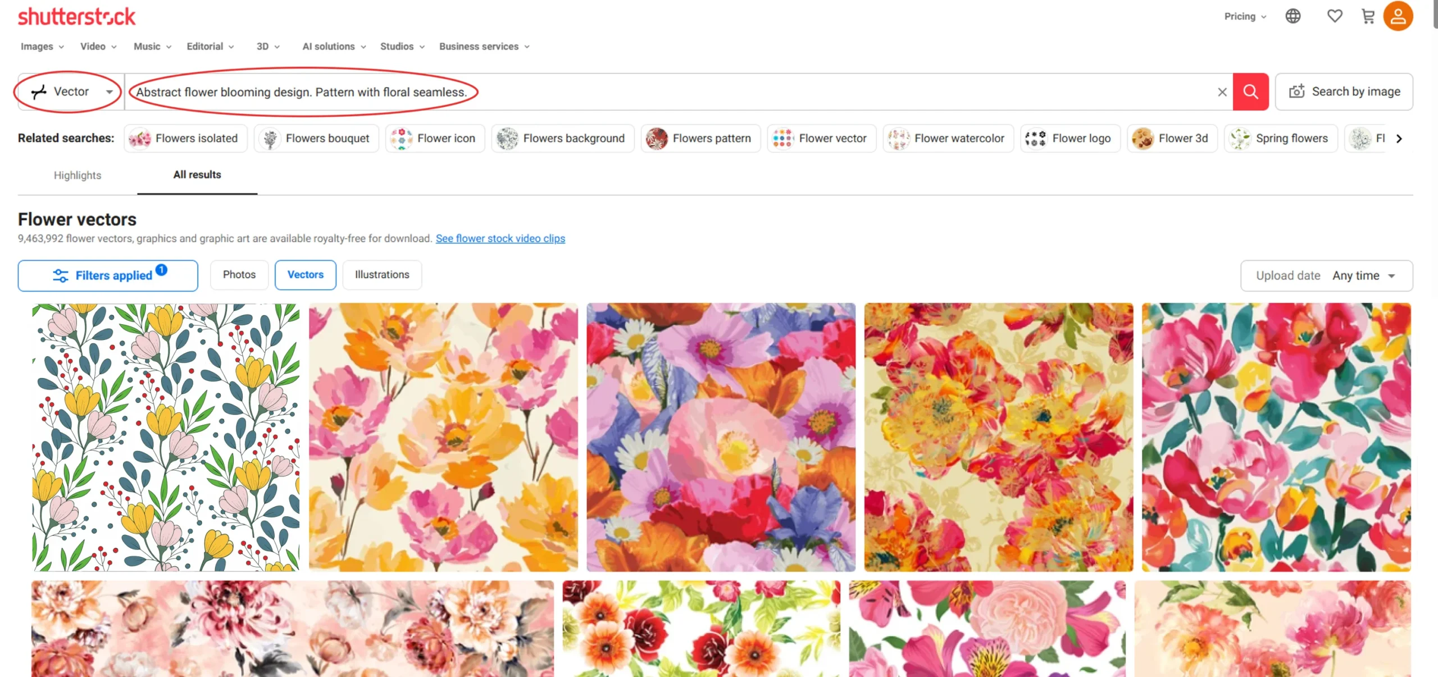
Task: Open the pink and teal floral thumbnail
Action: 1276,437
